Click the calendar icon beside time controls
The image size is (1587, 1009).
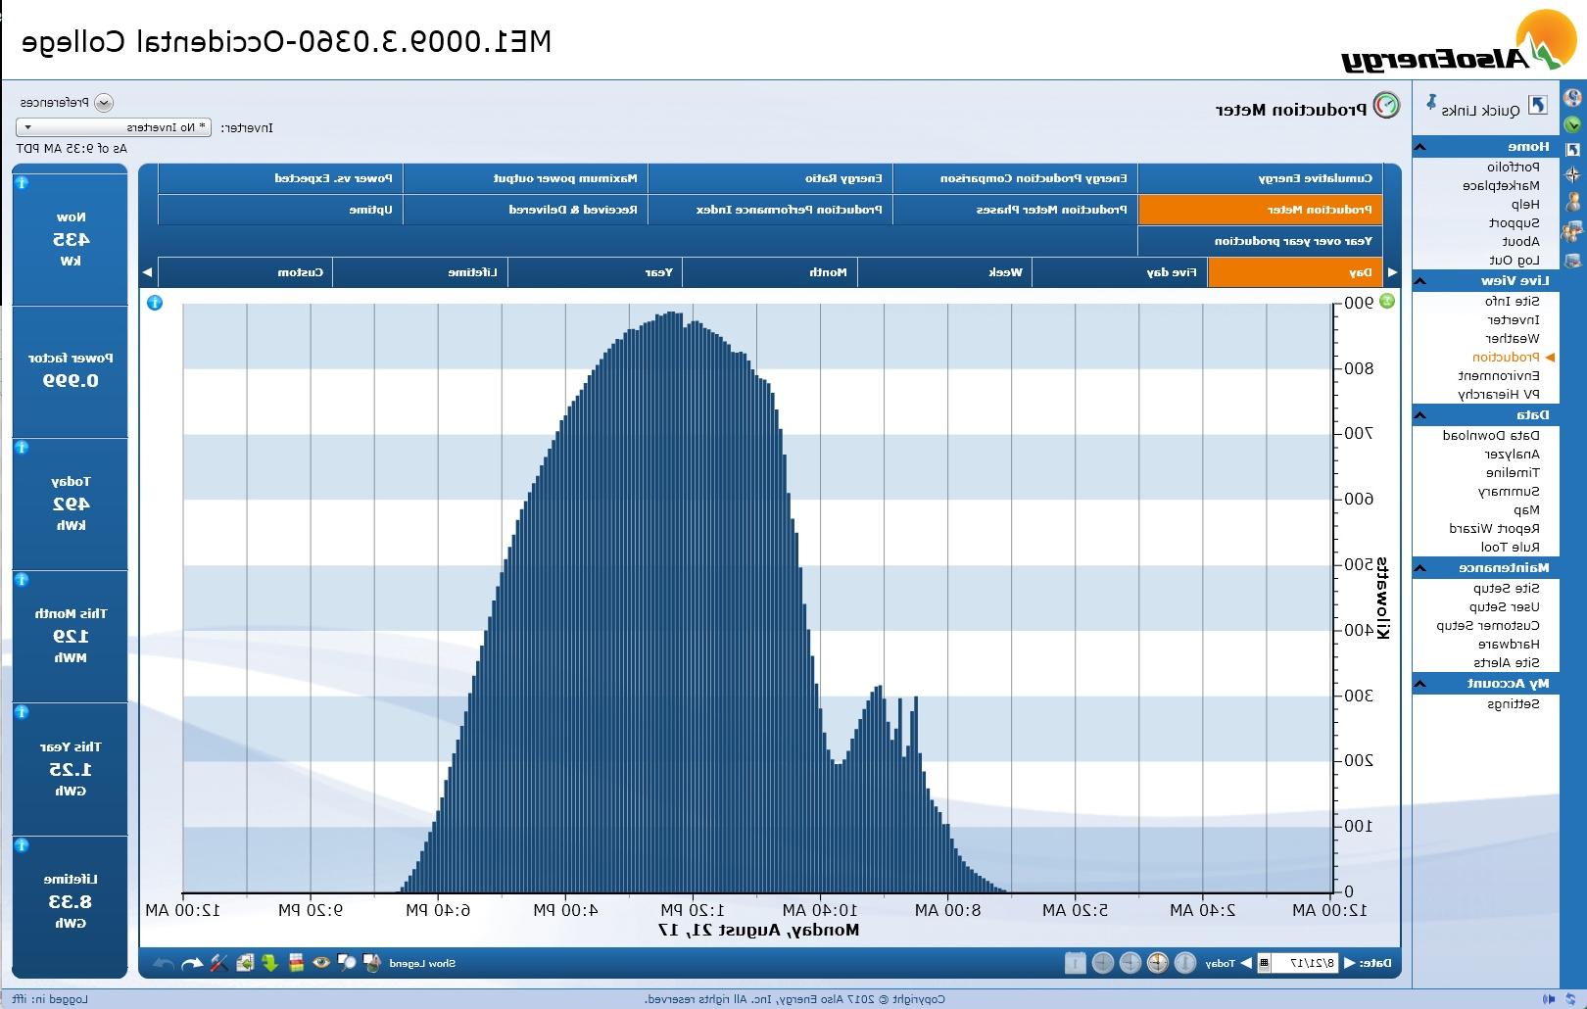click(1076, 963)
